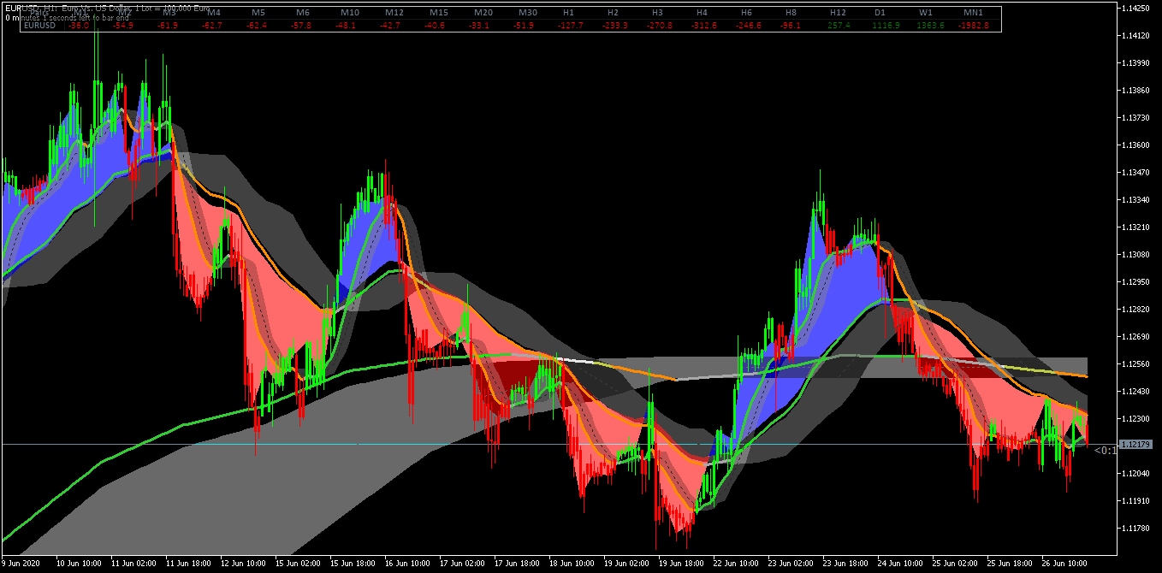Click the -48.1 value under M10
1162x573 pixels.
[347, 26]
